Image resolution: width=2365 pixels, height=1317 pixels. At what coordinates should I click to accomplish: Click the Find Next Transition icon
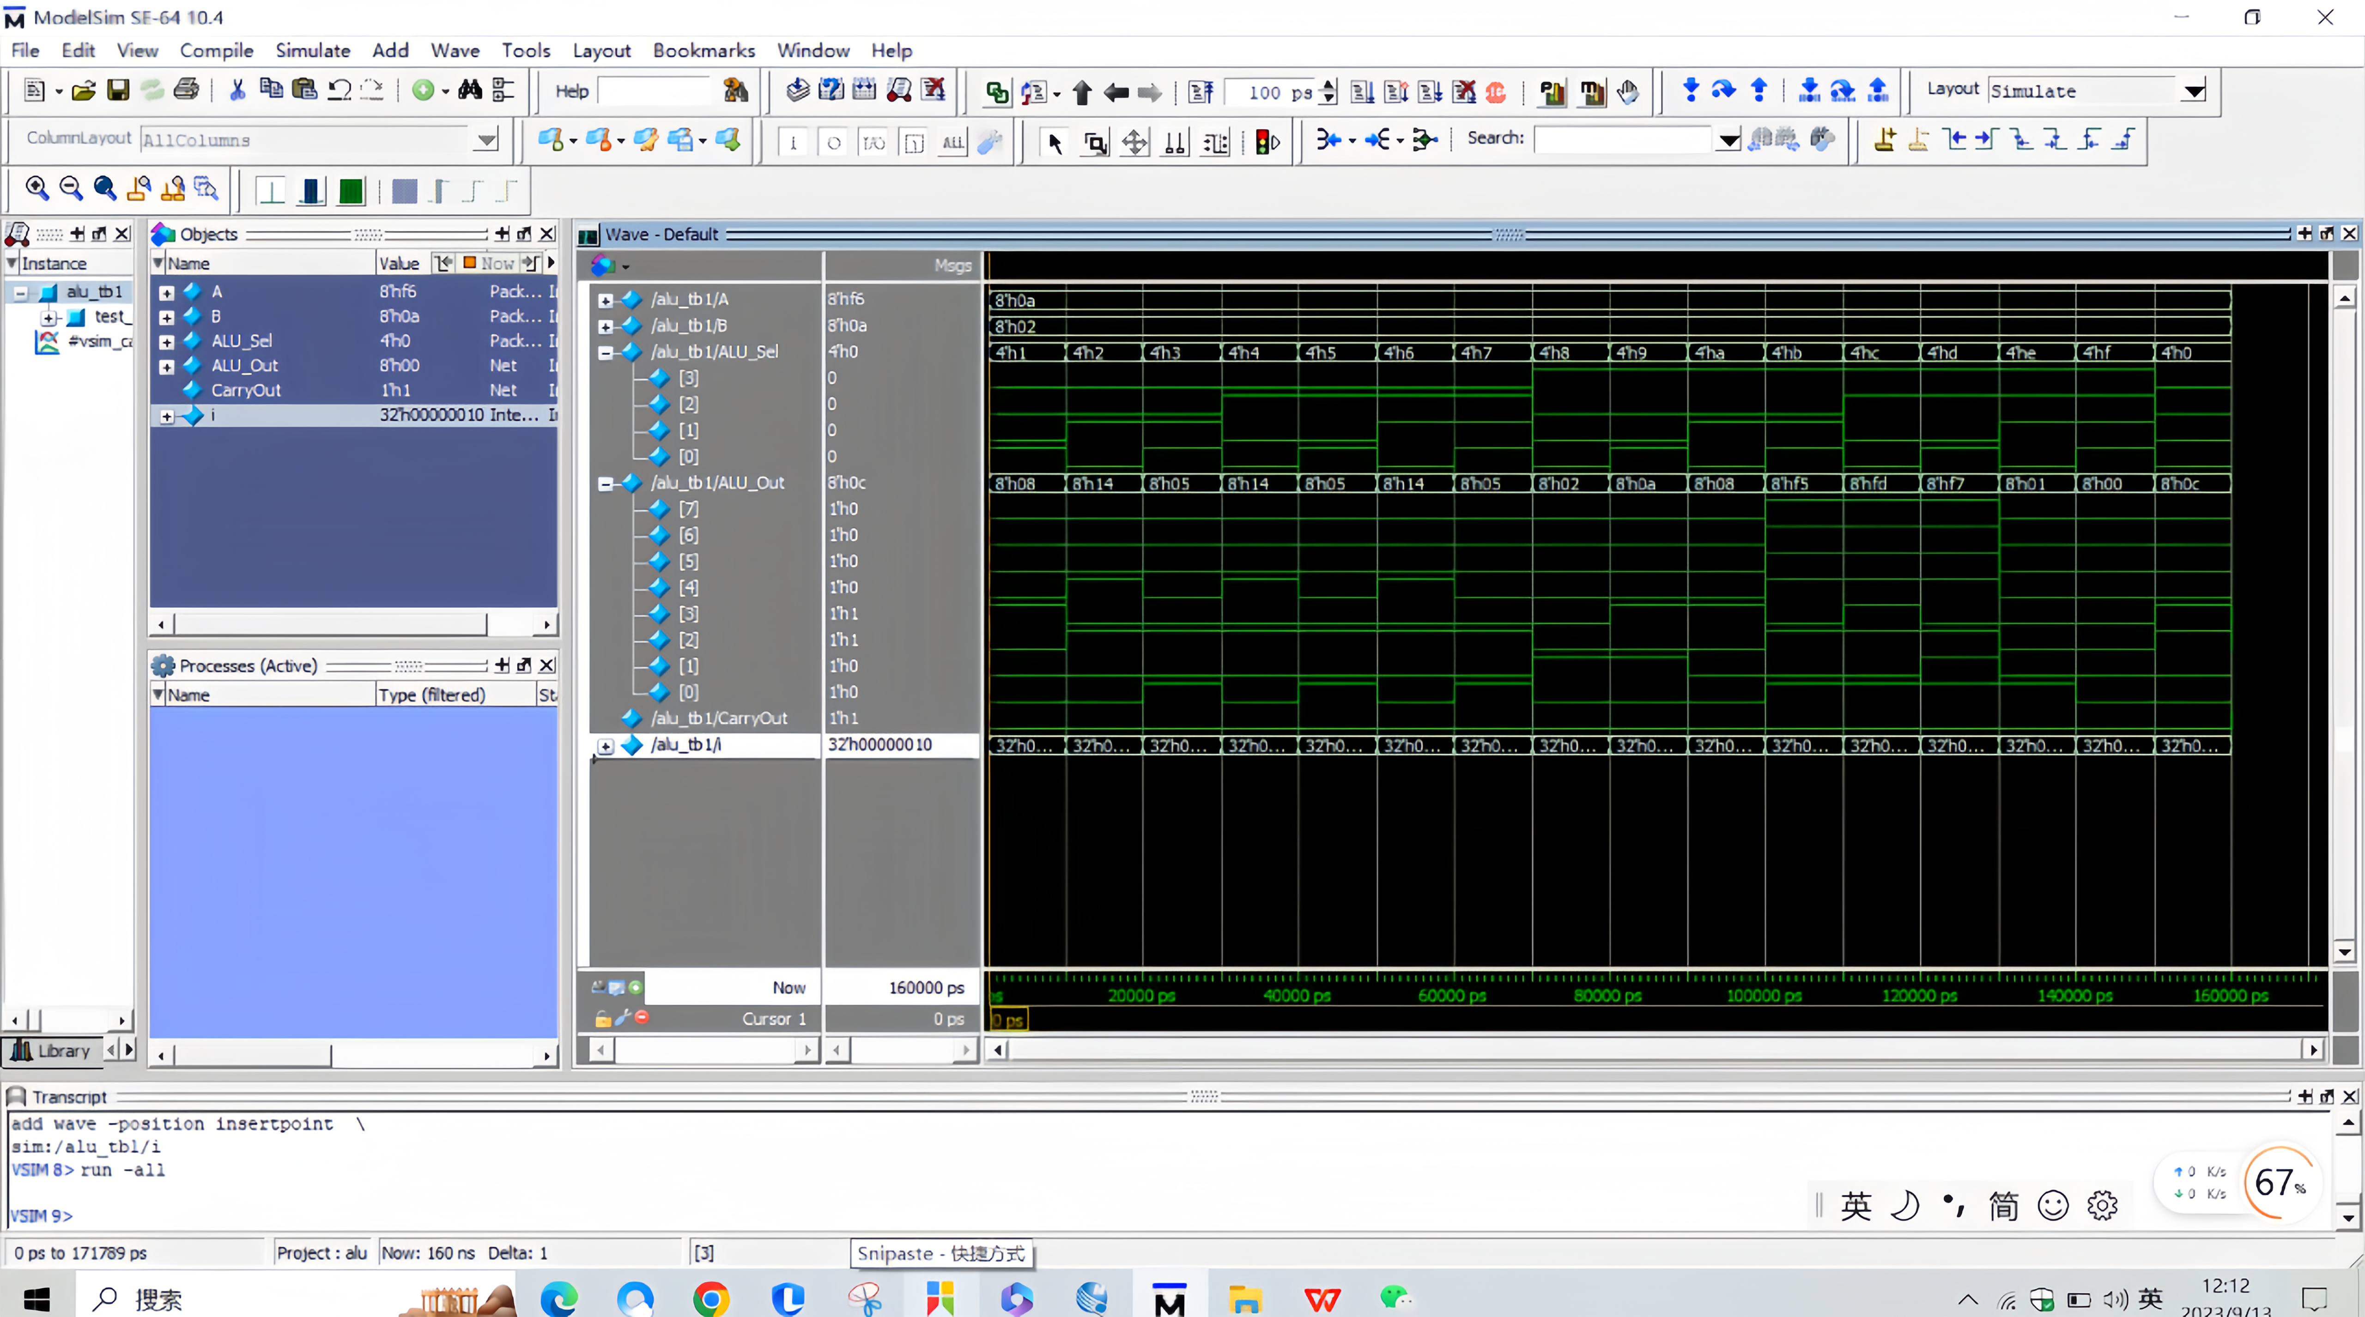(x=1987, y=139)
